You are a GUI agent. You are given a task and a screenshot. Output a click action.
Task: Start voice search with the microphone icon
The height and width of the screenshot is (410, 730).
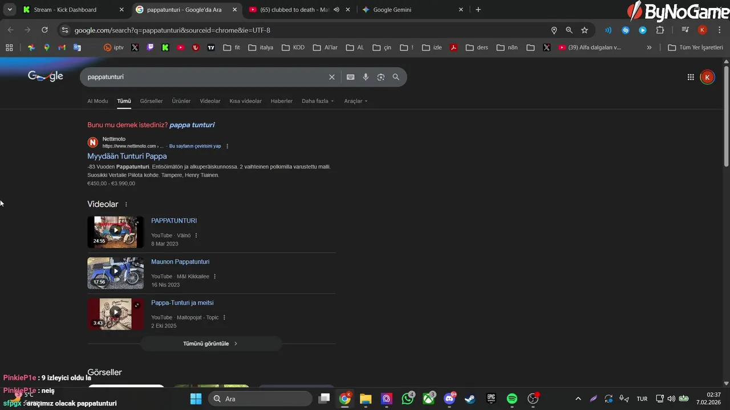point(366,77)
